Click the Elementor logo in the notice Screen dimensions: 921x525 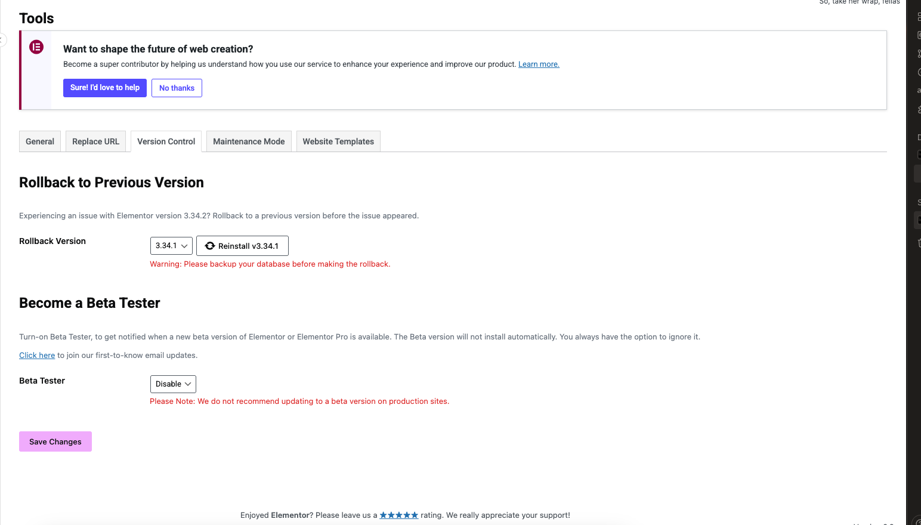tap(36, 47)
